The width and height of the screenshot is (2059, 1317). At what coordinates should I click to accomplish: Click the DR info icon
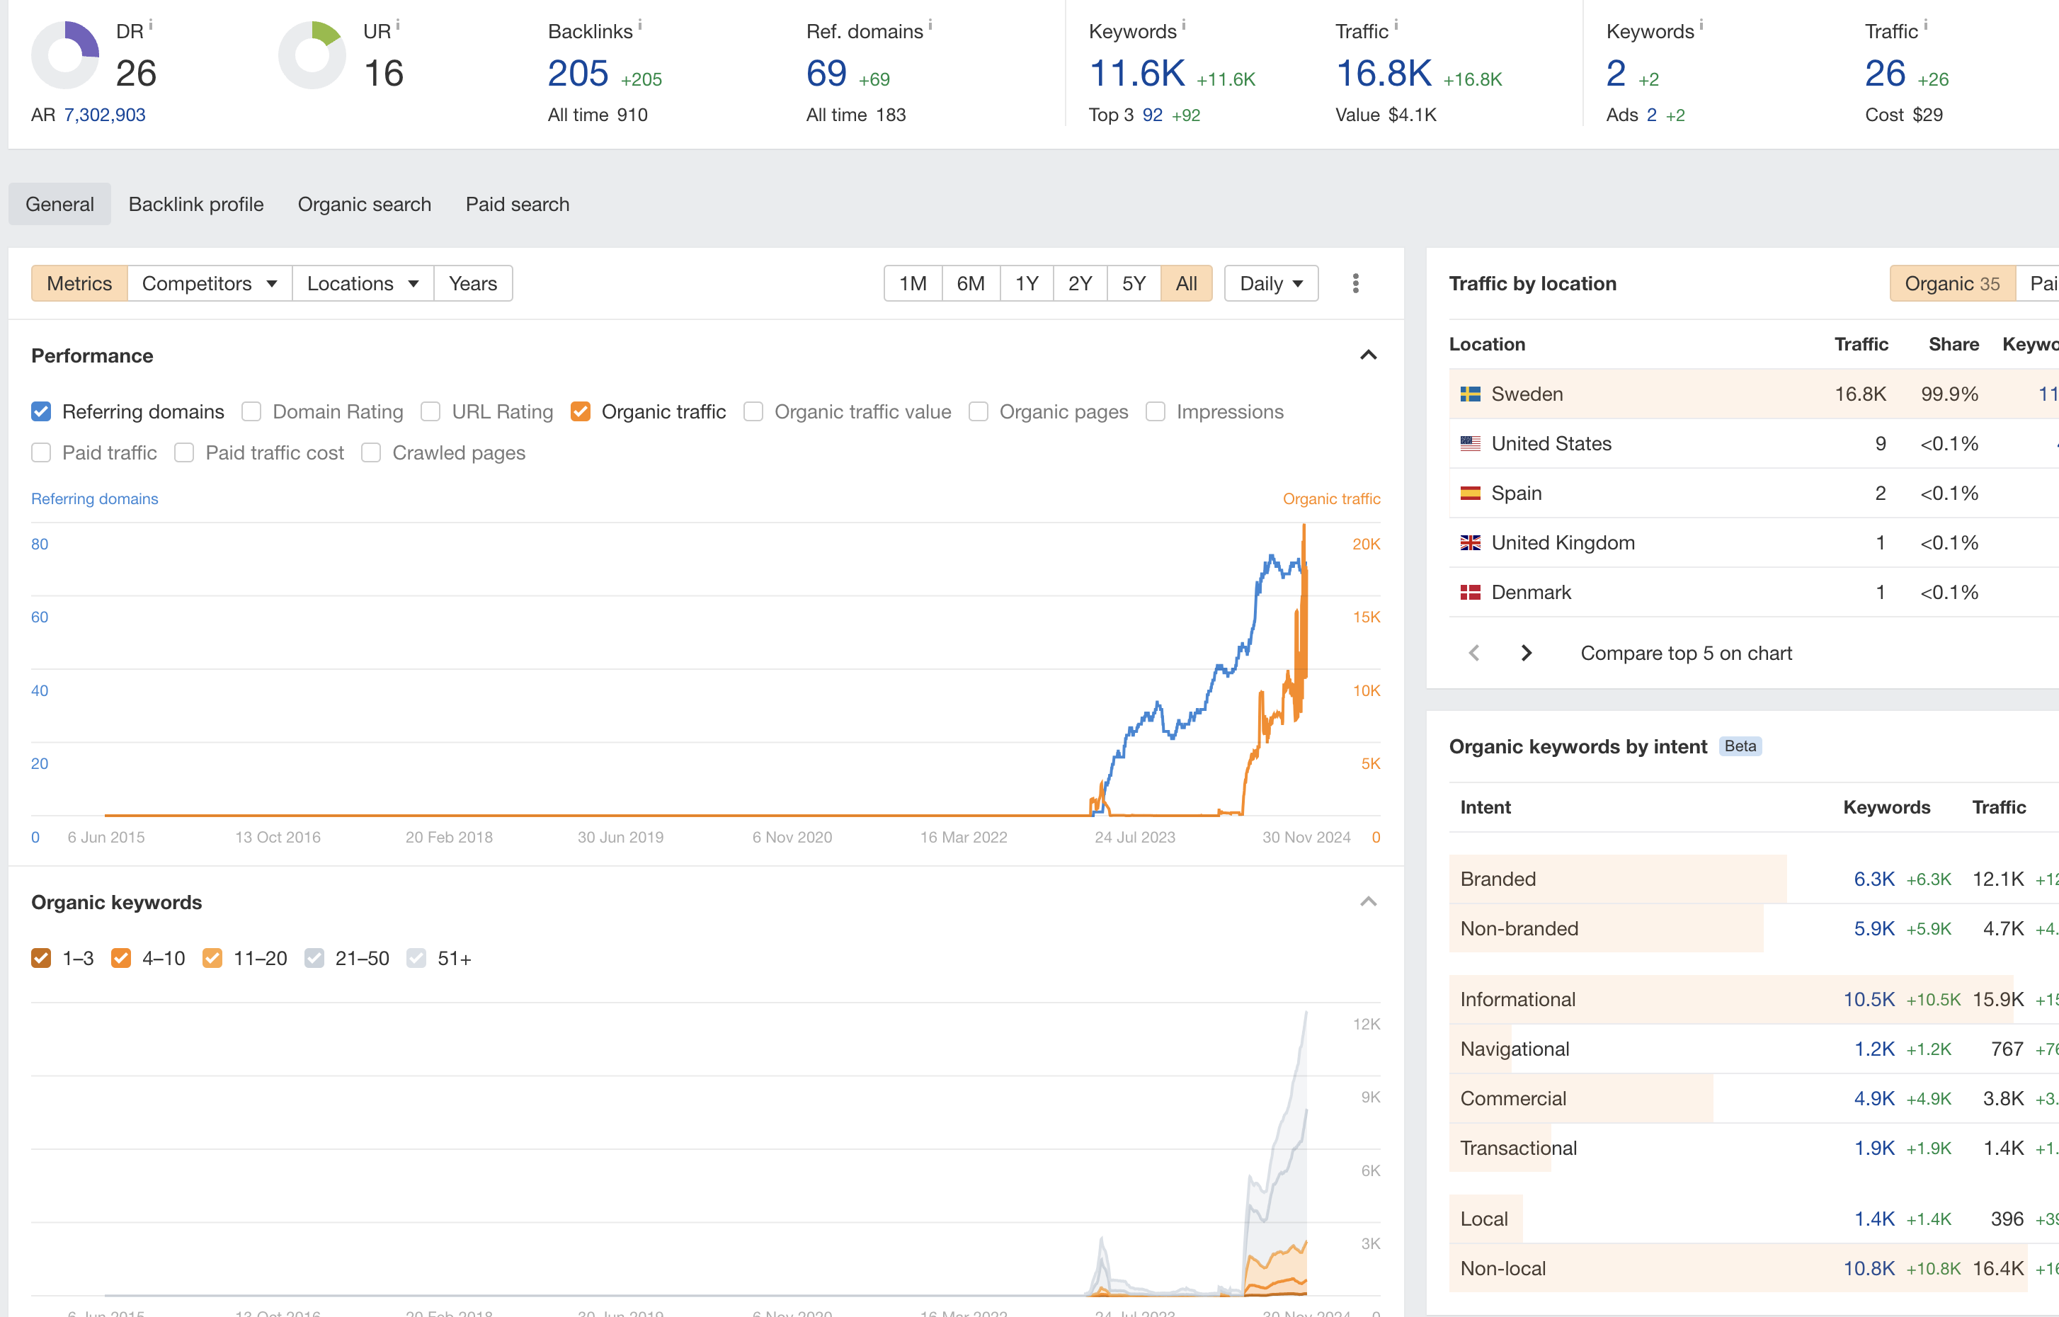point(151,25)
